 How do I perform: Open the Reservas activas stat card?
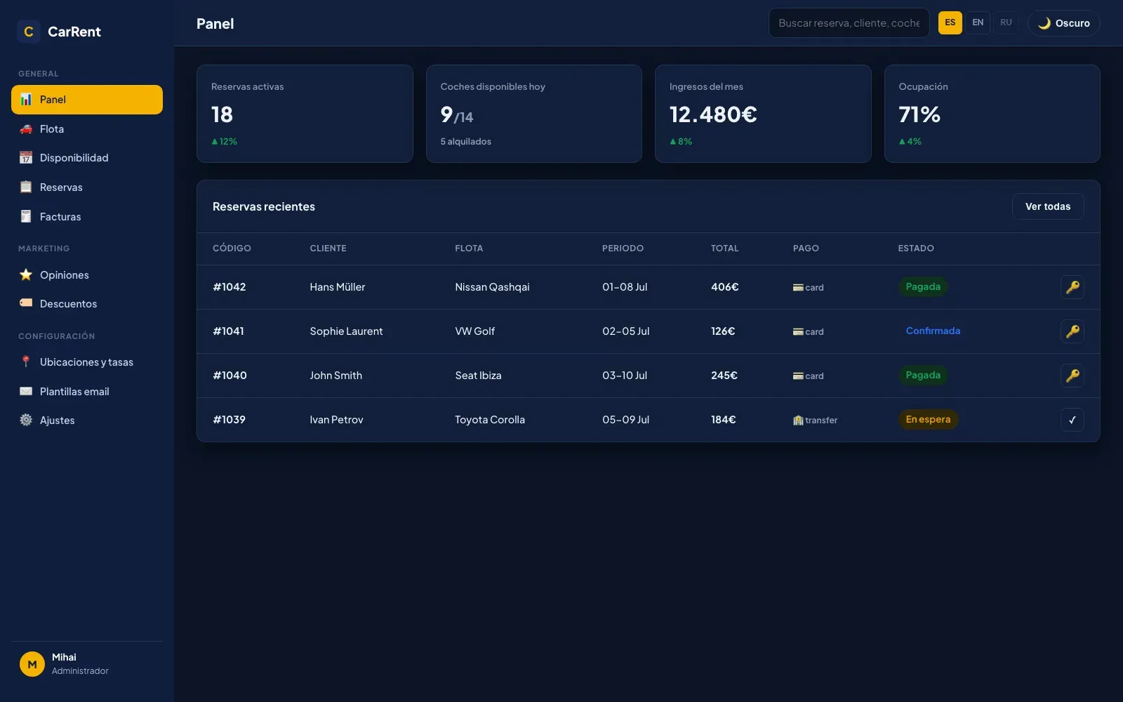click(305, 114)
